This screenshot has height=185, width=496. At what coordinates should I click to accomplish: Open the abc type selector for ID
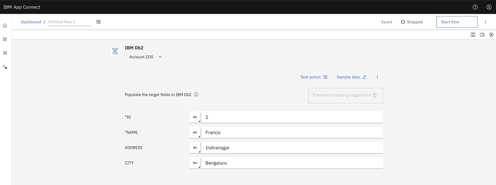(195, 117)
